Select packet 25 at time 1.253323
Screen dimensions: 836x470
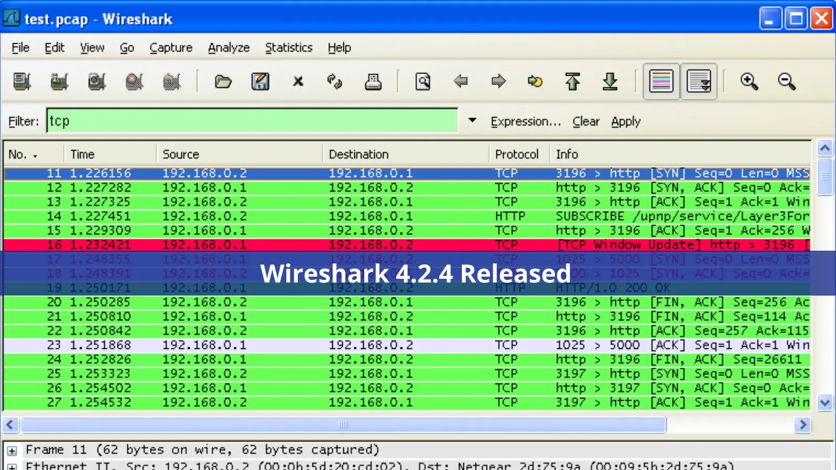pos(407,374)
